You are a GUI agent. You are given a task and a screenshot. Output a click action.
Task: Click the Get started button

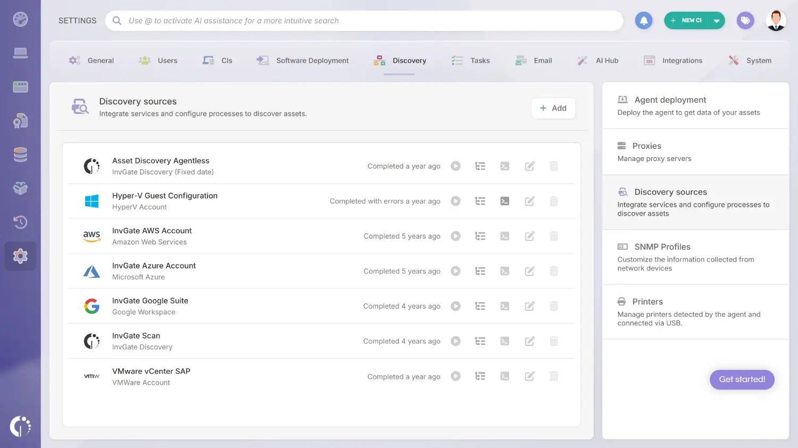click(x=742, y=379)
